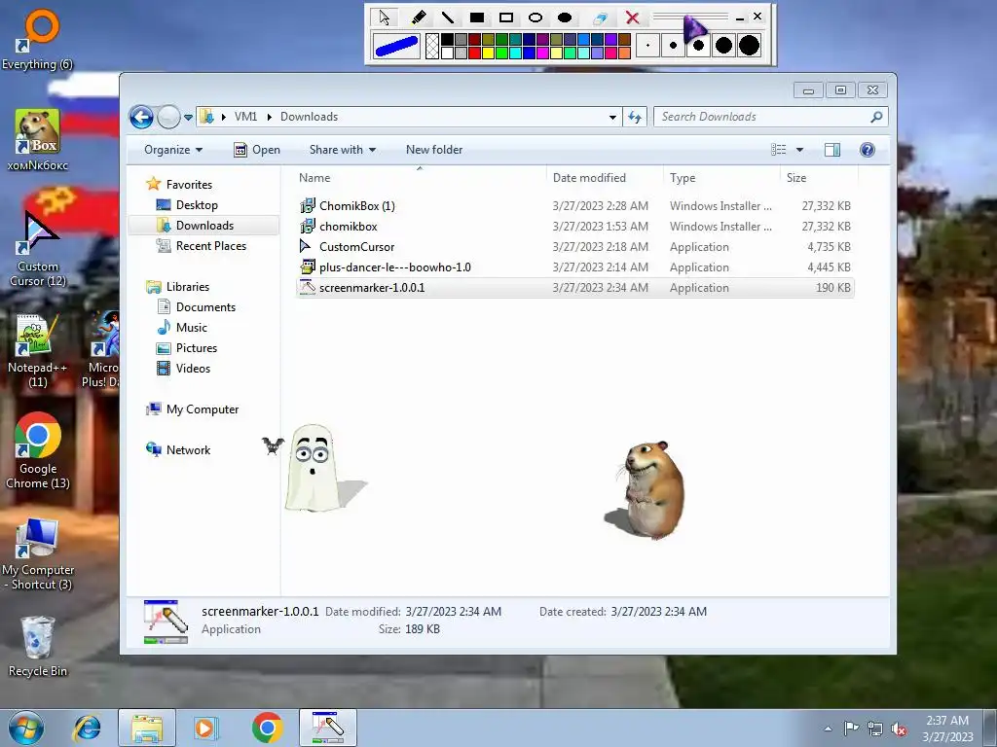997x747 pixels.
Task: Select the plus-dancer-le---boowho-1.0 file
Action: tap(574, 267)
